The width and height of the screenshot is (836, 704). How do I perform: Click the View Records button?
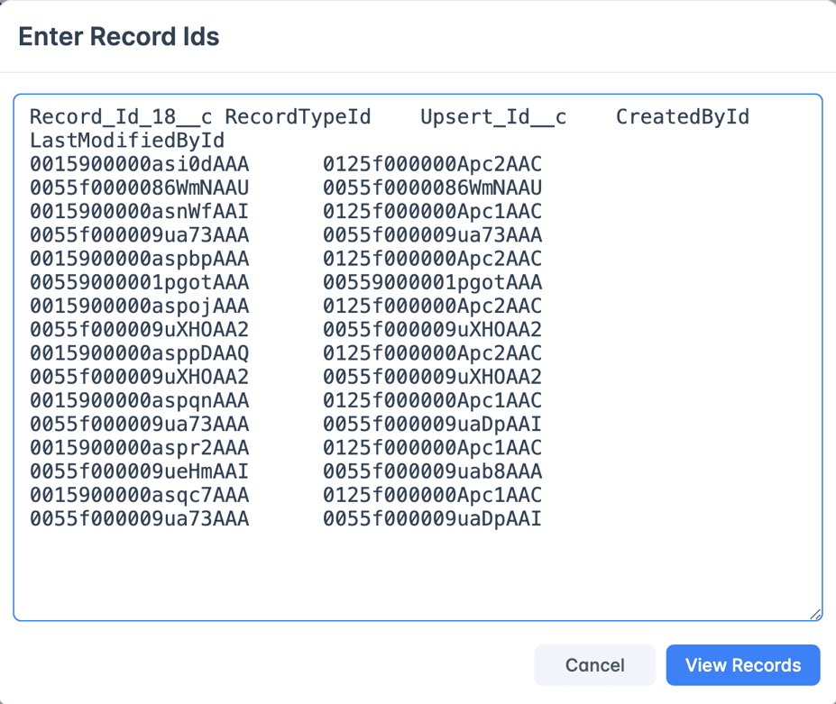743,664
